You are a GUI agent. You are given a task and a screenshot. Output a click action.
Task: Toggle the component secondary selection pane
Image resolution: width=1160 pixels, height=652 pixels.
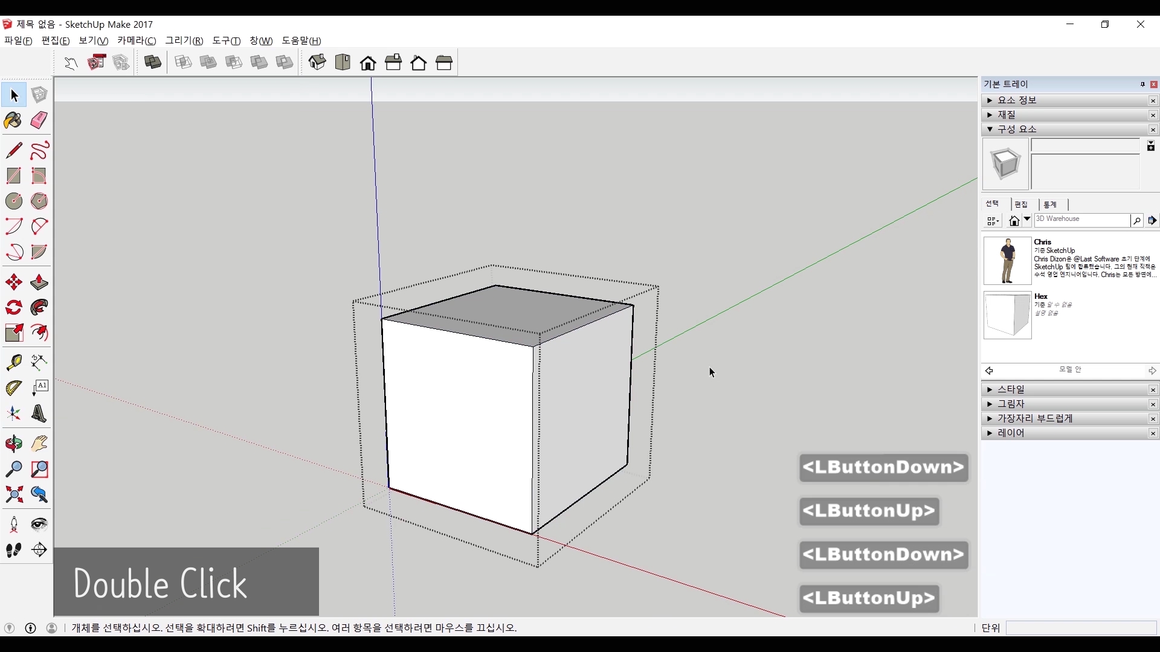[x=1151, y=146]
